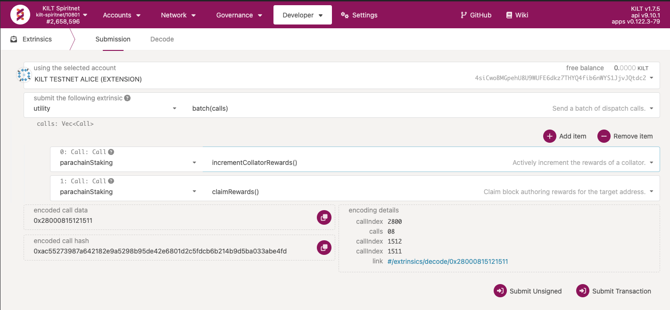
Task: Click the callIndex 2800 value
Action: 395,221
